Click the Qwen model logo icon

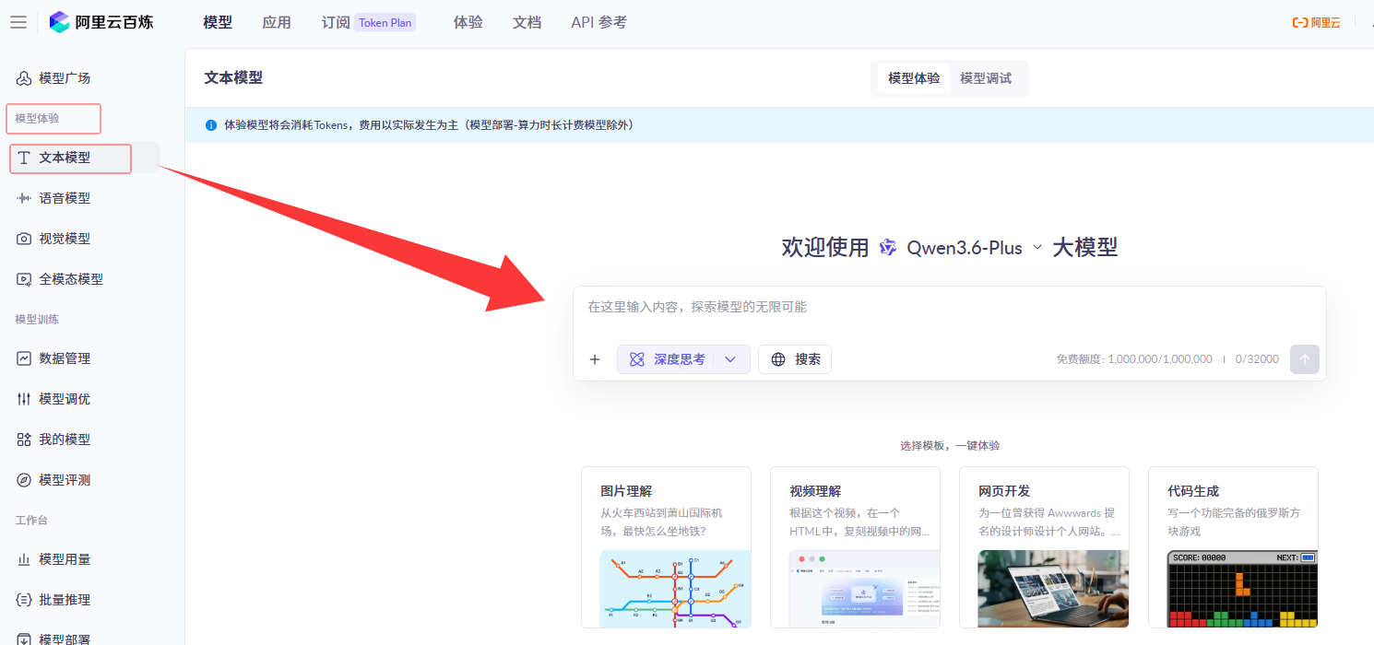(x=888, y=247)
